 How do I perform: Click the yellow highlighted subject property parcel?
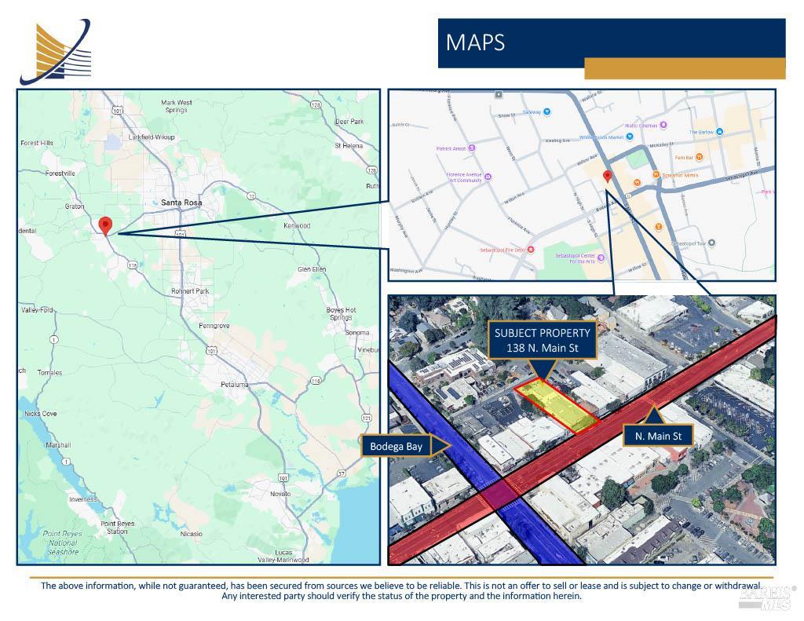(560, 404)
